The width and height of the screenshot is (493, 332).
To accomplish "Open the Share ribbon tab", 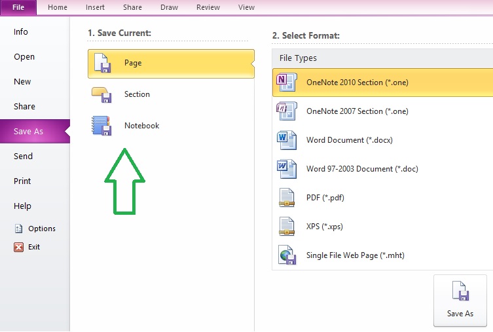I will click(132, 7).
